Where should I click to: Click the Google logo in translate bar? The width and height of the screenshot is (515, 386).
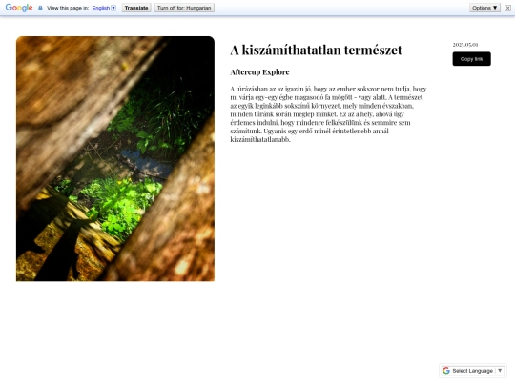pos(19,8)
